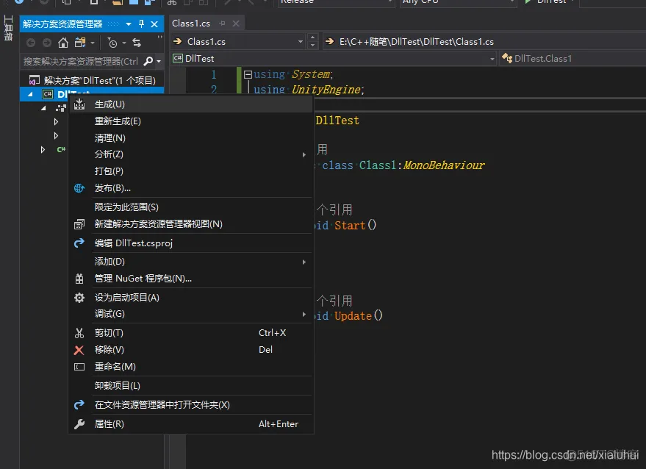Click the Update method name in code

353,316
